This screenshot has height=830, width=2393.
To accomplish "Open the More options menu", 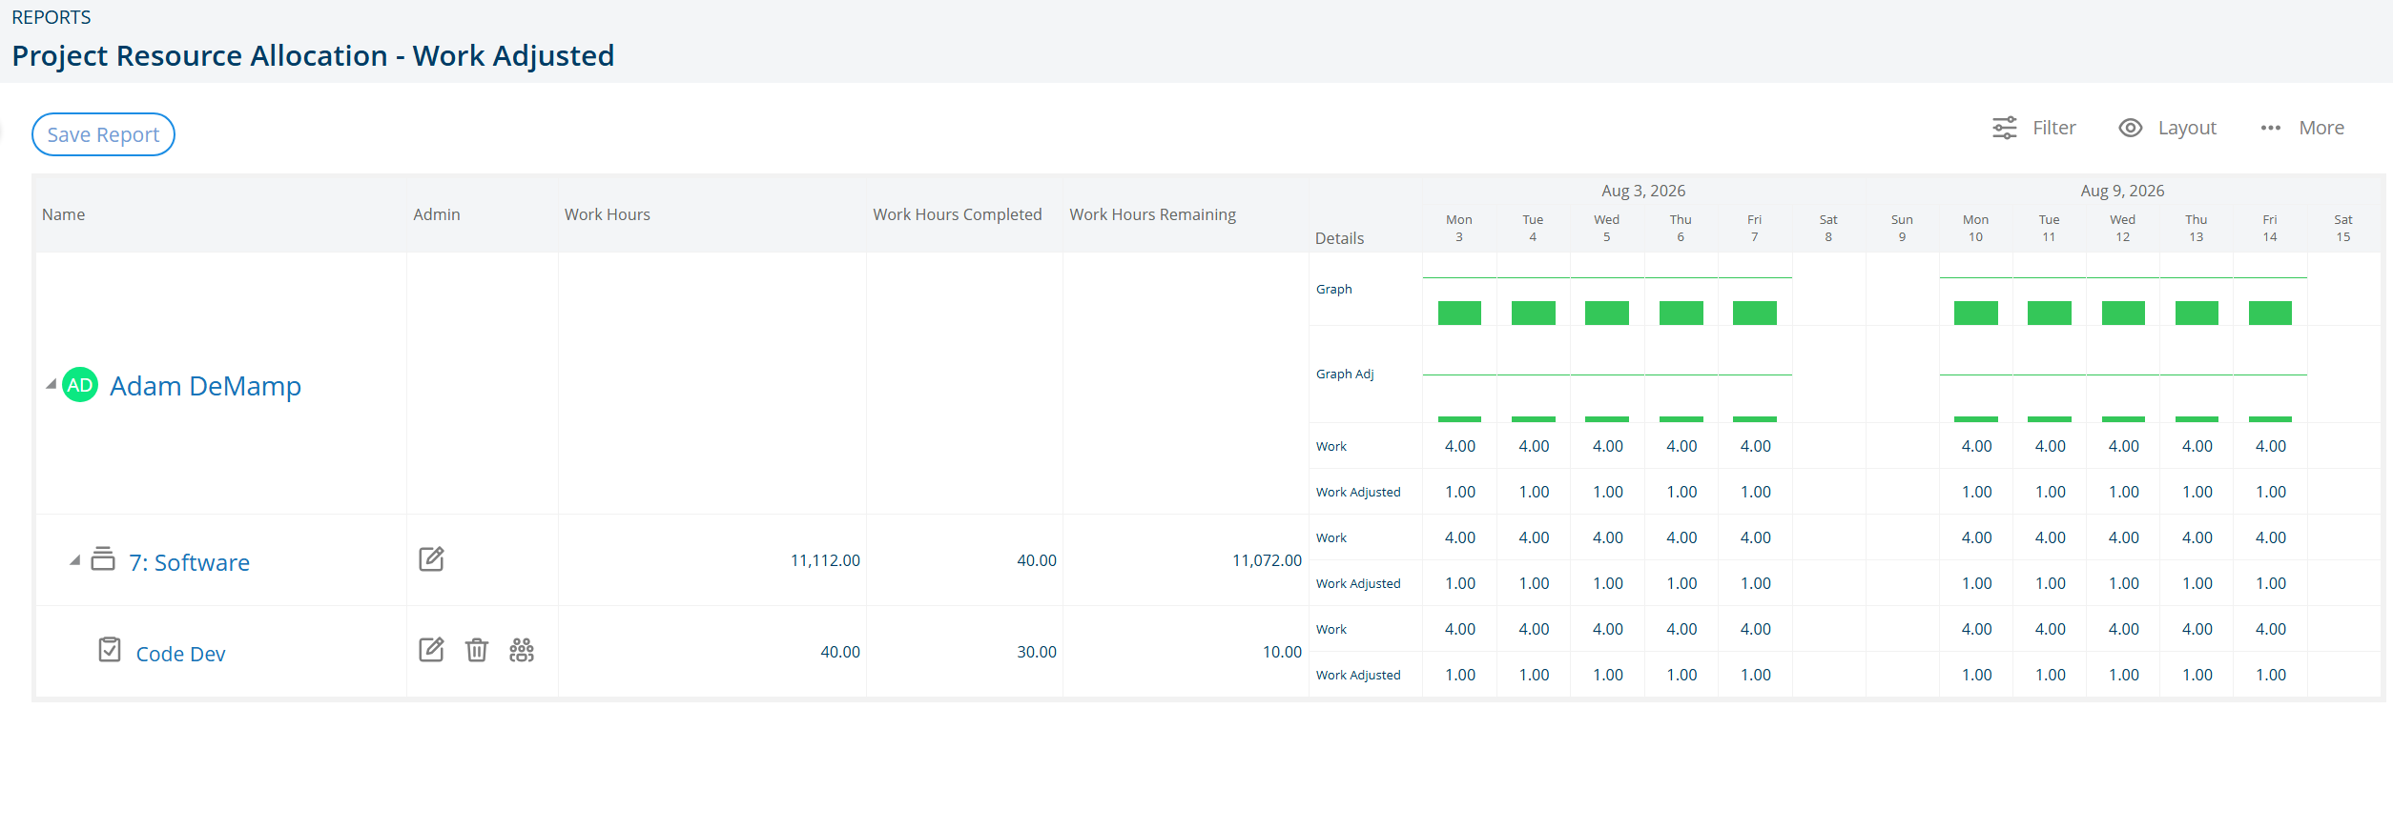I will [x=2302, y=128].
